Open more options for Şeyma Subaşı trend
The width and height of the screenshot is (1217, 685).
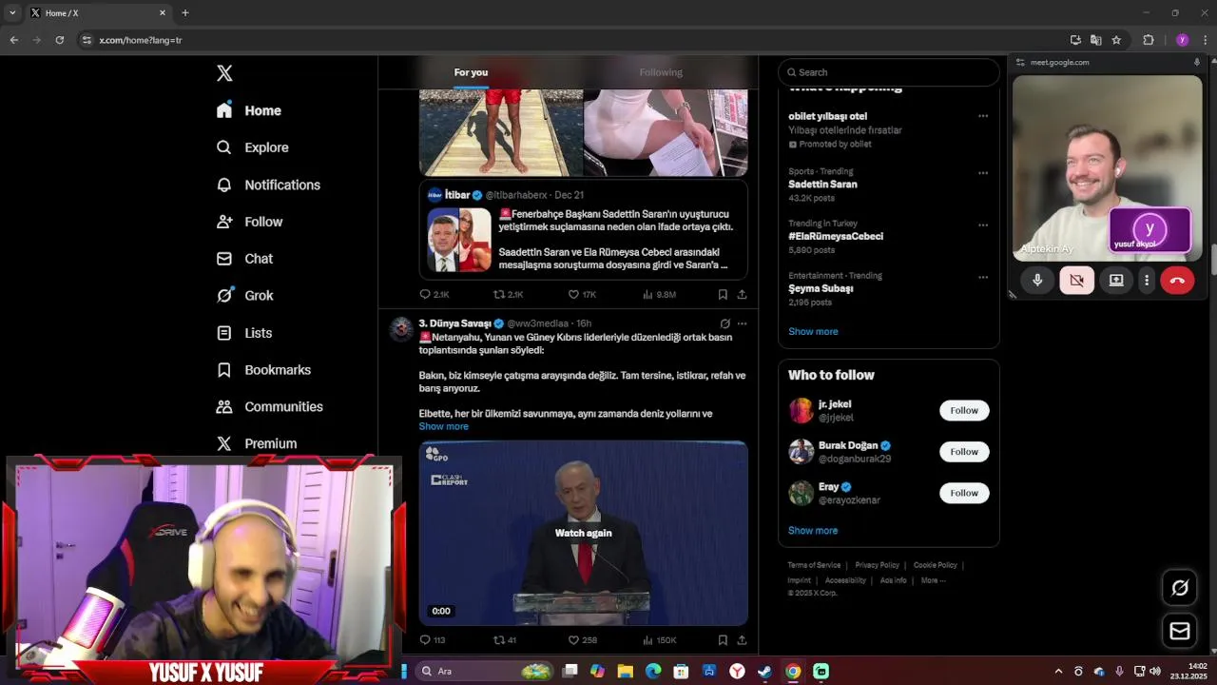[983, 278]
